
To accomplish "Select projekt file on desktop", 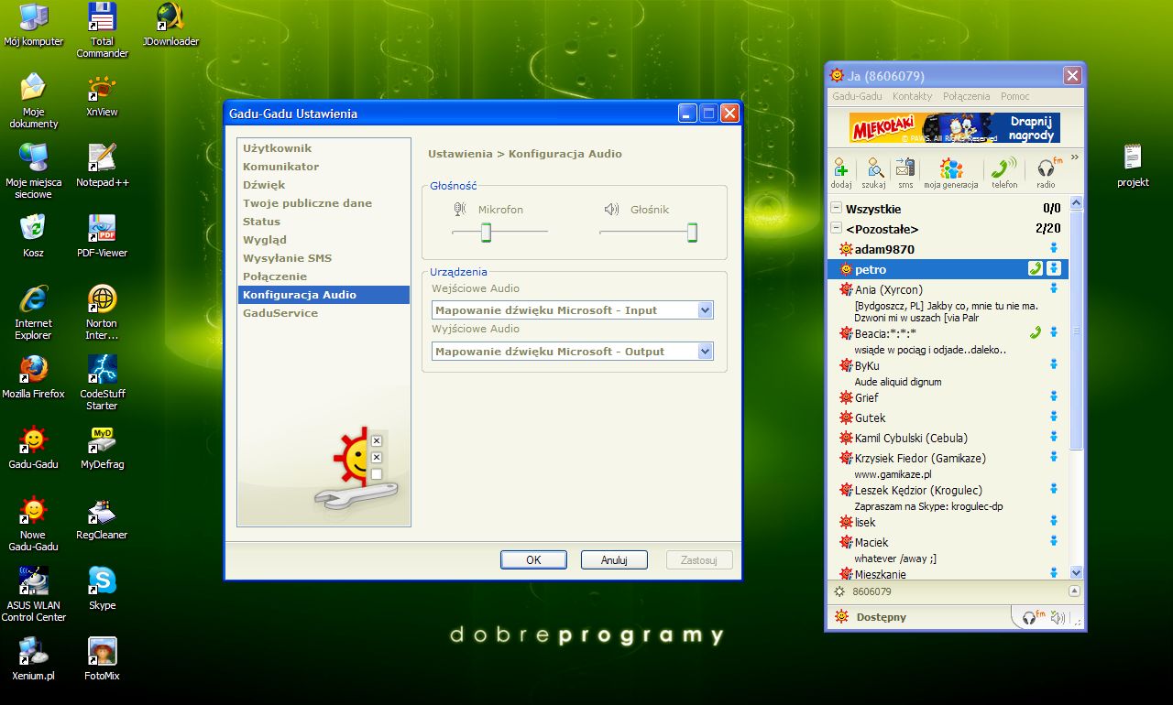I will tap(1133, 166).
